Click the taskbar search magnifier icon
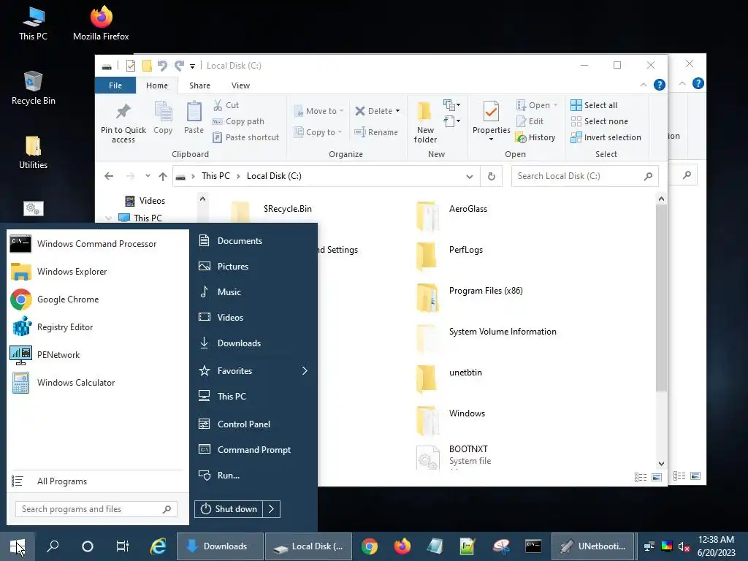The height and width of the screenshot is (561, 748). pyautogui.click(x=53, y=546)
